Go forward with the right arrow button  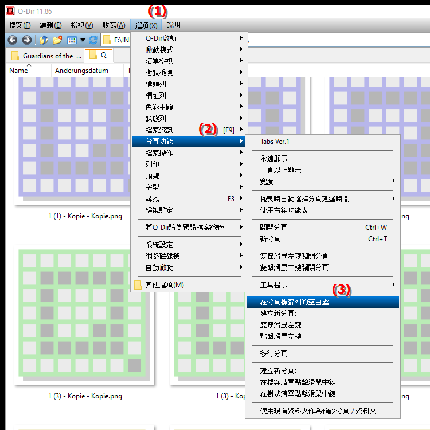tap(26, 40)
